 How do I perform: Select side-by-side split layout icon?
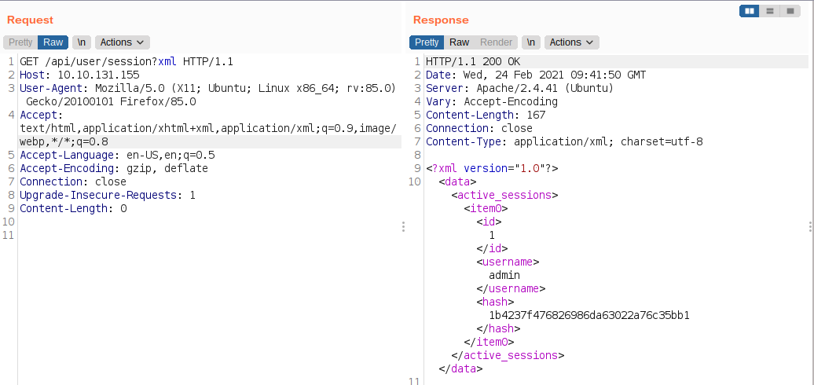point(749,11)
